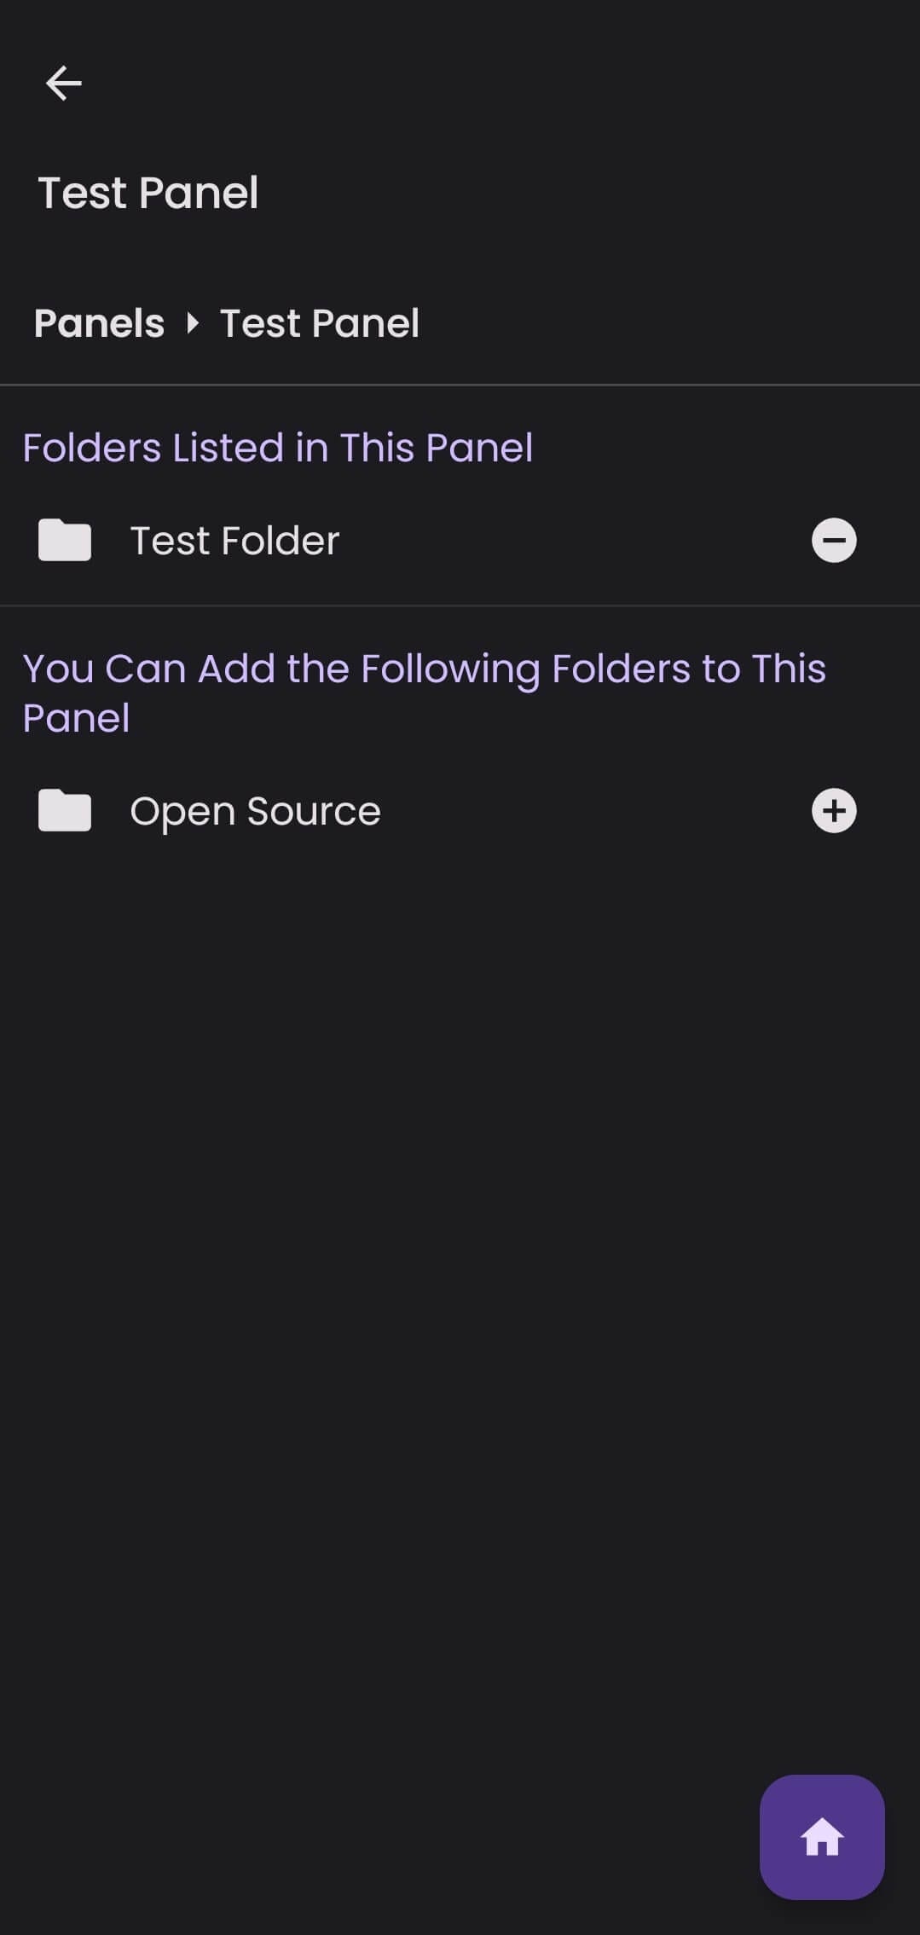Click the folder icon beside Test Folder

[x=65, y=541]
